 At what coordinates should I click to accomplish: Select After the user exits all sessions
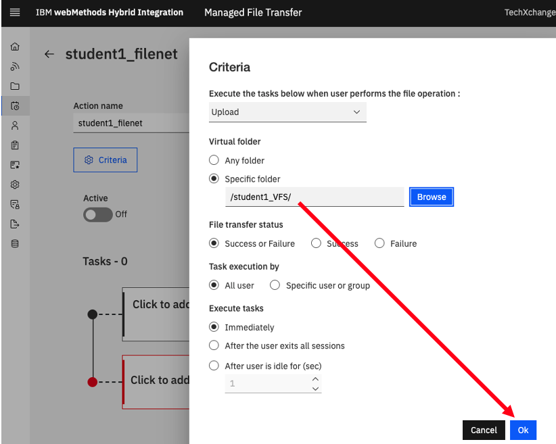tap(214, 345)
